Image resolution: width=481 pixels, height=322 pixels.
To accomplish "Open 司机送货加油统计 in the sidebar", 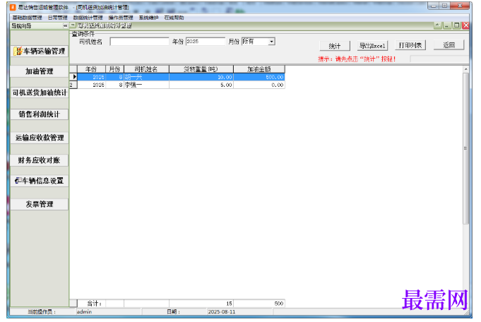I will (x=40, y=93).
